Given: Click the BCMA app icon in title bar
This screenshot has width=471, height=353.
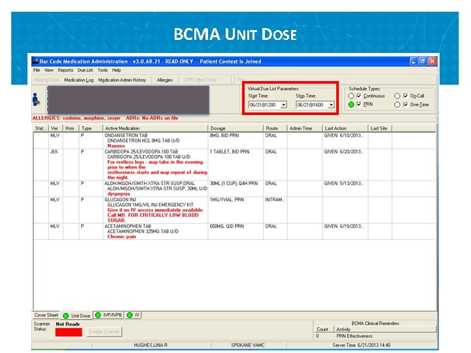Looking at the screenshot, I should click(35, 61).
